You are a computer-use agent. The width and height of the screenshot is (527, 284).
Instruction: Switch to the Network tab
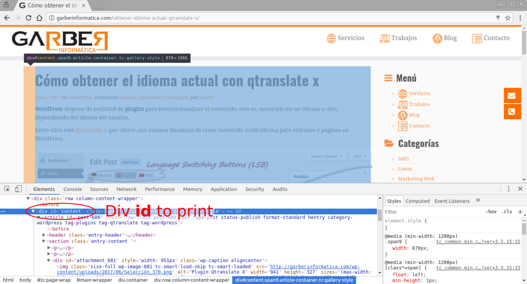[126, 189]
